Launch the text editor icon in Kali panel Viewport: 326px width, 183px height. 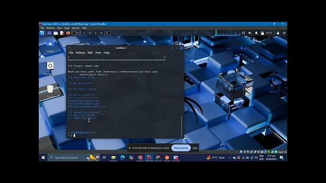(62, 33)
